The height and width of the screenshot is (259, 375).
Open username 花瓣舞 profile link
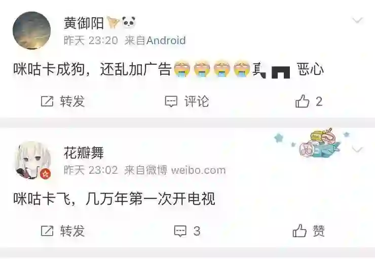pos(84,153)
